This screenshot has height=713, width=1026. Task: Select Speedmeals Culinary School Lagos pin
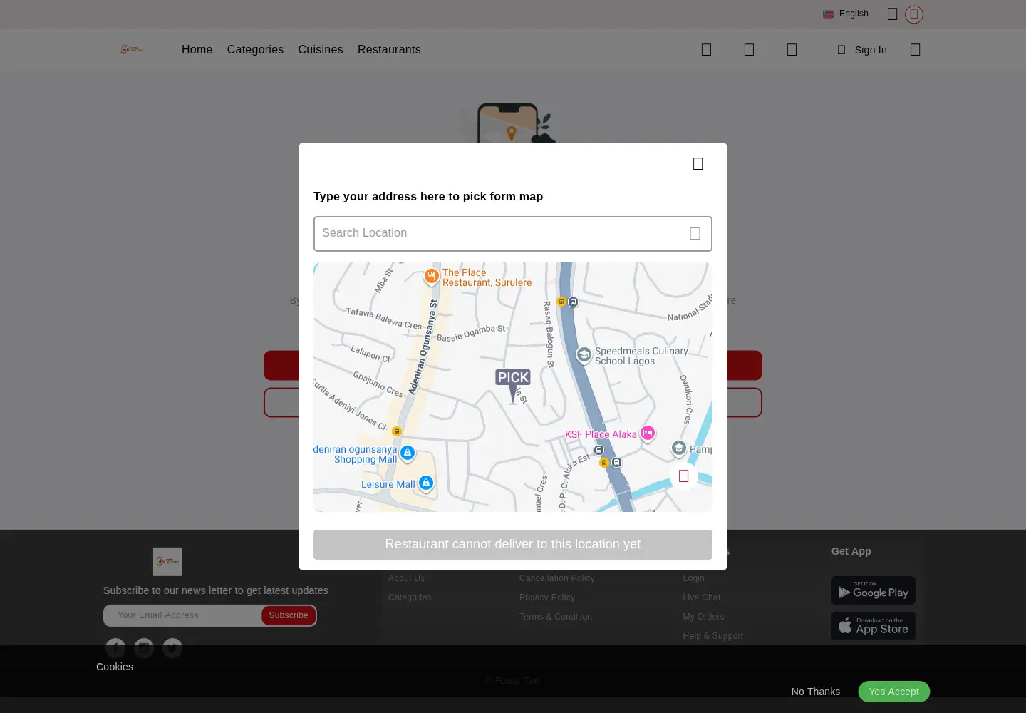pos(584,355)
